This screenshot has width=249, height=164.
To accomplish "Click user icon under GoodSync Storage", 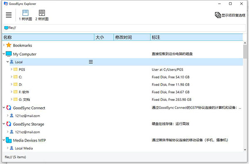I will point(12,132).
